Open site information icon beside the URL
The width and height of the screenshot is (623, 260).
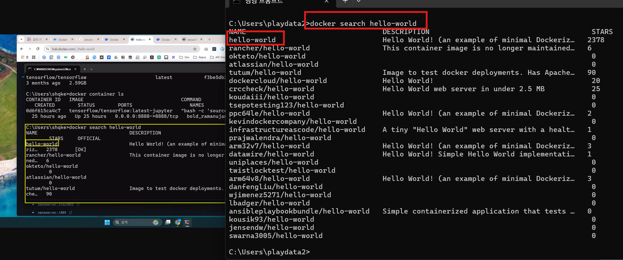(x=47, y=49)
